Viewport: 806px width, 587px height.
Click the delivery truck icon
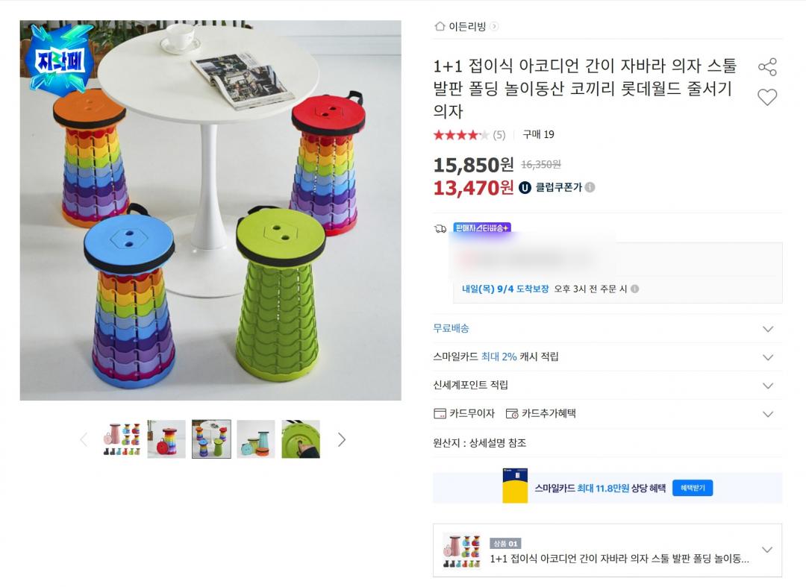[440, 228]
